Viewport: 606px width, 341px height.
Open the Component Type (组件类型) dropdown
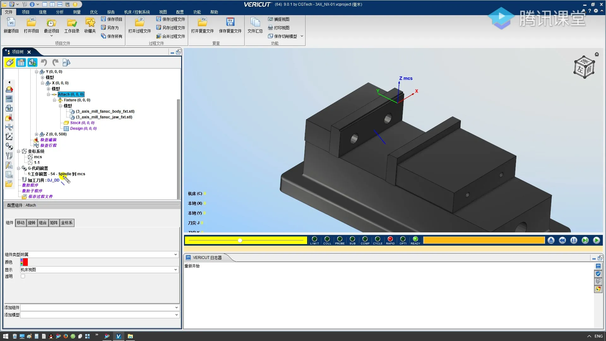point(175,254)
